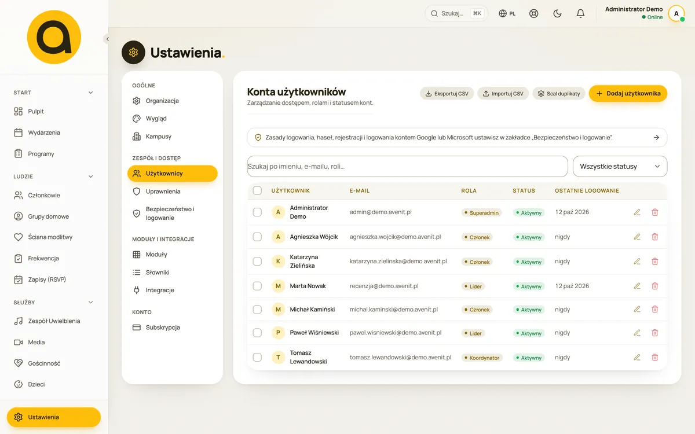This screenshot has height=434, width=695.
Task: Edit Marta Nowak with pencil icon
Action: click(637, 286)
